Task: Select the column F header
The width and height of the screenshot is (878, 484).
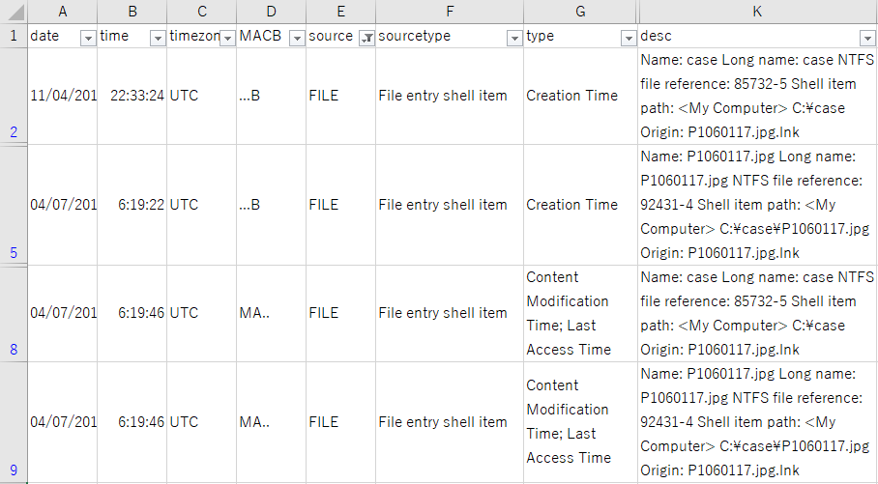Action: tap(450, 12)
